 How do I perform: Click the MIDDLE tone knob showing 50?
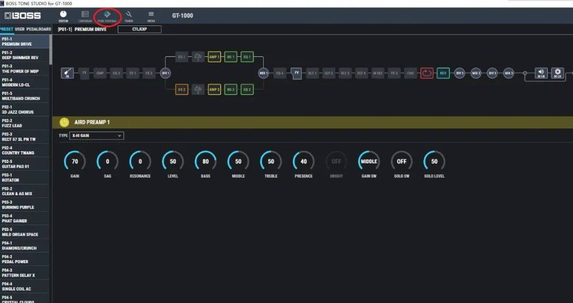click(238, 161)
